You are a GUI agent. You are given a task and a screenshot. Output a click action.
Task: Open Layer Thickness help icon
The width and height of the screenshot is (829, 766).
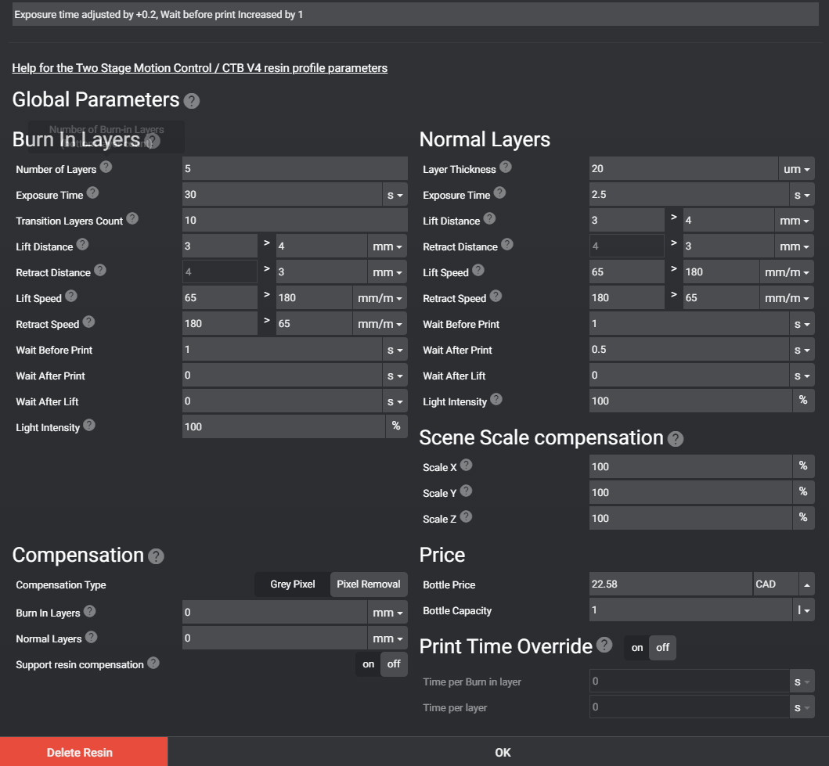[x=506, y=167]
